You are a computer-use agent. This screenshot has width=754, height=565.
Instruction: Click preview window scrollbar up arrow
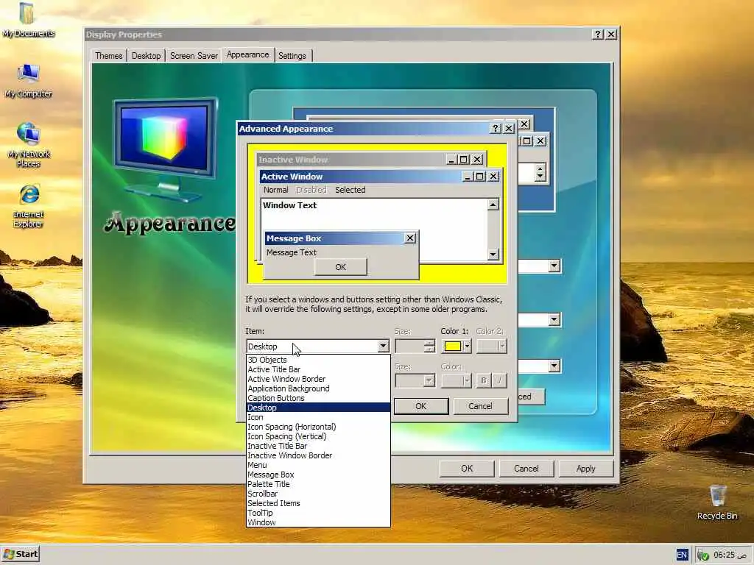pos(493,205)
